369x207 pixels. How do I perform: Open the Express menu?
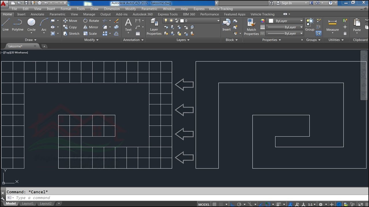click(199, 9)
